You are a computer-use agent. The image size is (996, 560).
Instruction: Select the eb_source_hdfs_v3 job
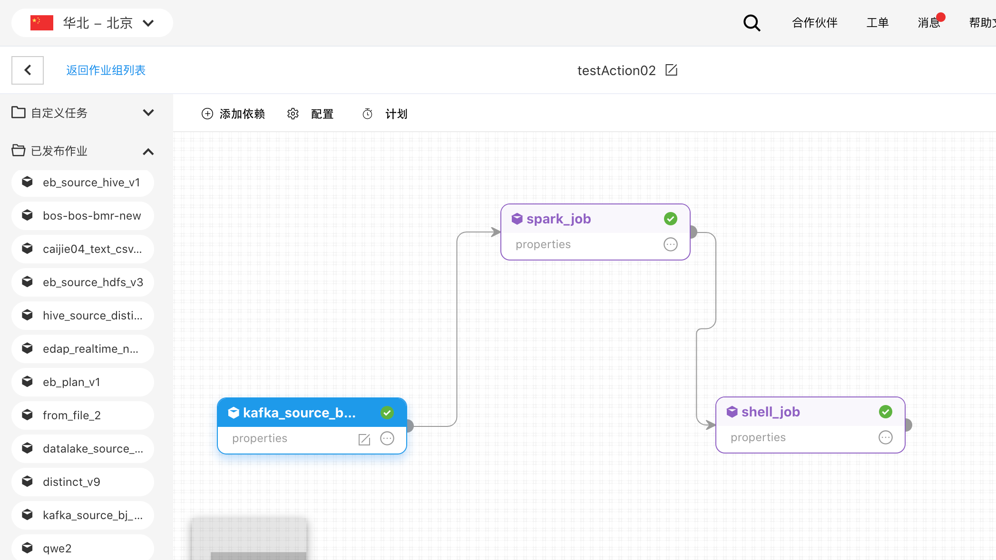(x=83, y=282)
